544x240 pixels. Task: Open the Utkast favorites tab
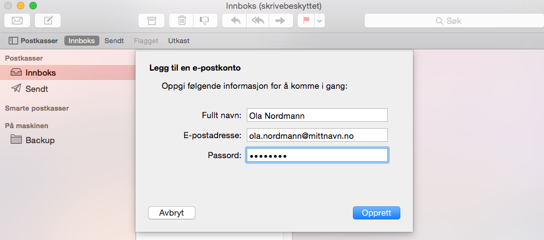click(179, 41)
